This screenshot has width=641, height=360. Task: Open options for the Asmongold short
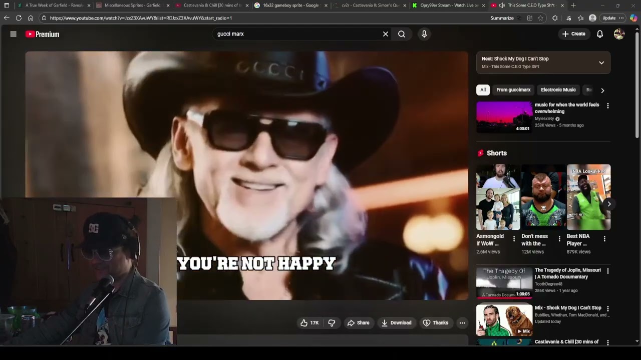pyautogui.click(x=514, y=239)
